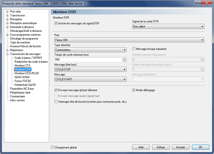
Task: Click the Aide button
Action: coord(141,147)
